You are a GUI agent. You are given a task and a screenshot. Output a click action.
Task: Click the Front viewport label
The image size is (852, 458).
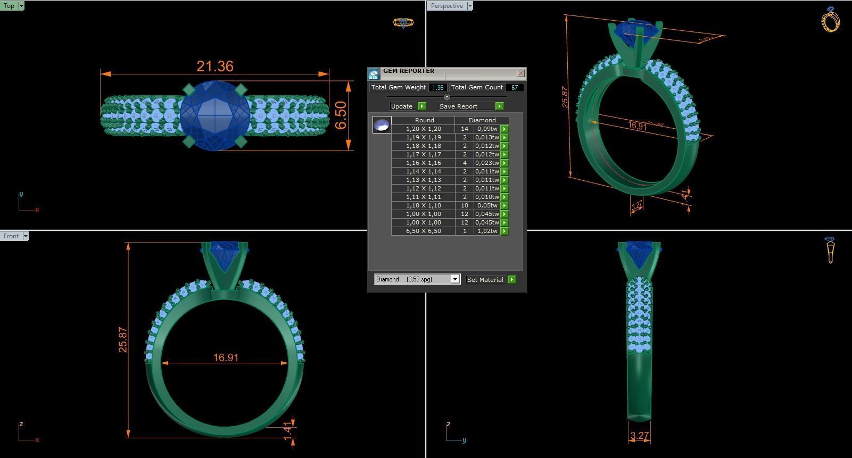tap(11, 236)
